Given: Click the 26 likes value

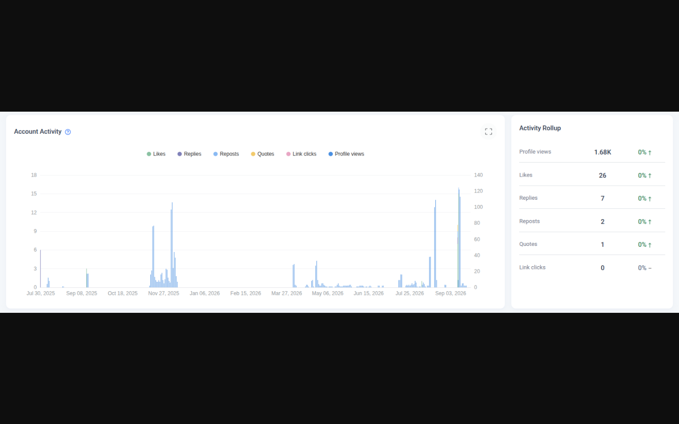Looking at the screenshot, I should point(603,175).
